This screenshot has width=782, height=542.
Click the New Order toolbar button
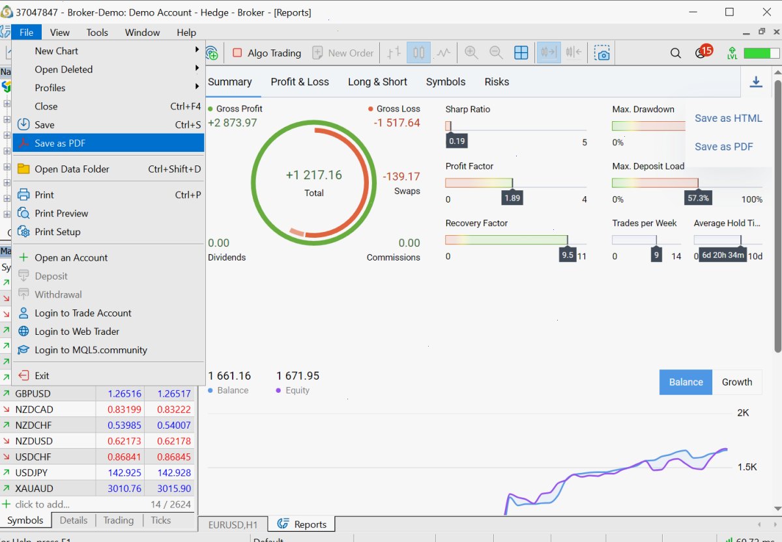click(343, 53)
